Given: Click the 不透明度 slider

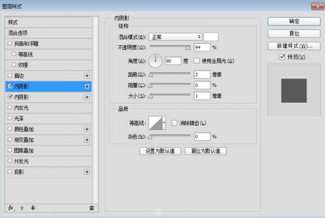Looking at the screenshot, I should (170, 47).
